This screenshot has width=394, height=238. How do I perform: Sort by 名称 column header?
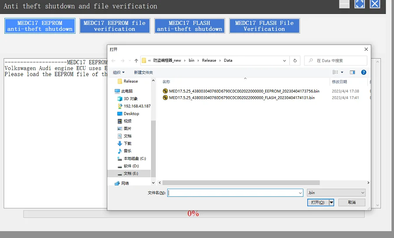tap(166, 81)
